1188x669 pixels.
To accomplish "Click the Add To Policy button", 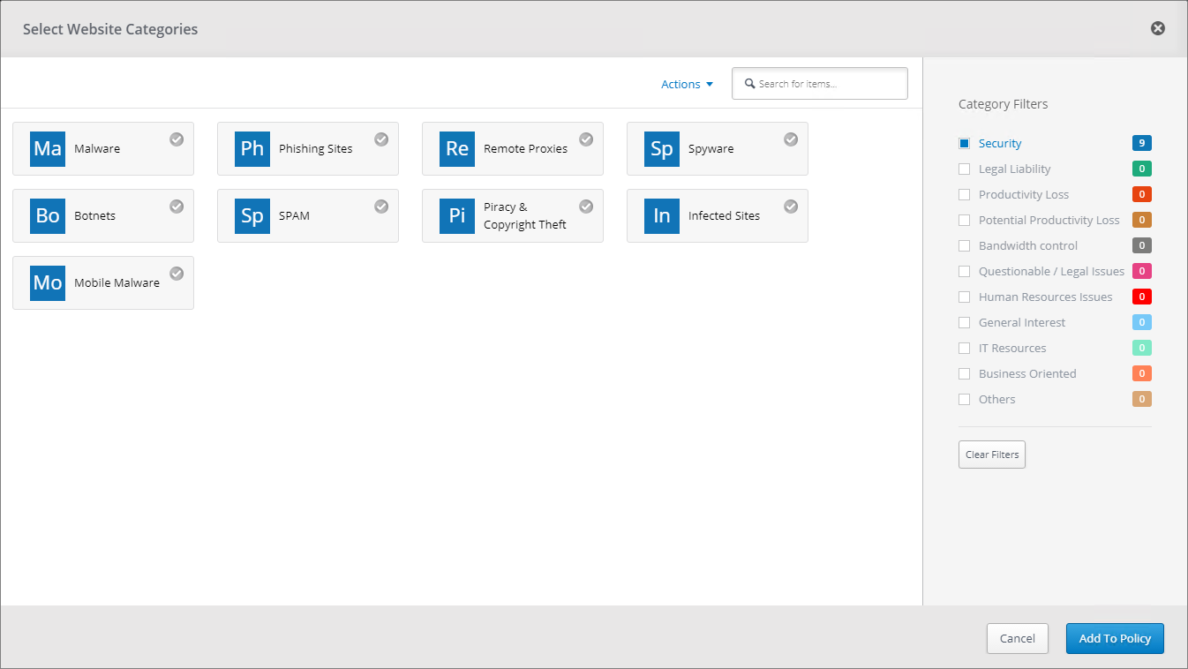I will pyautogui.click(x=1115, y=638).
